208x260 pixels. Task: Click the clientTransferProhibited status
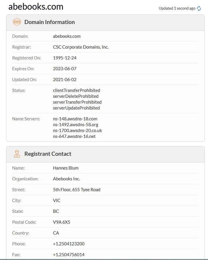tap(77, 90)
